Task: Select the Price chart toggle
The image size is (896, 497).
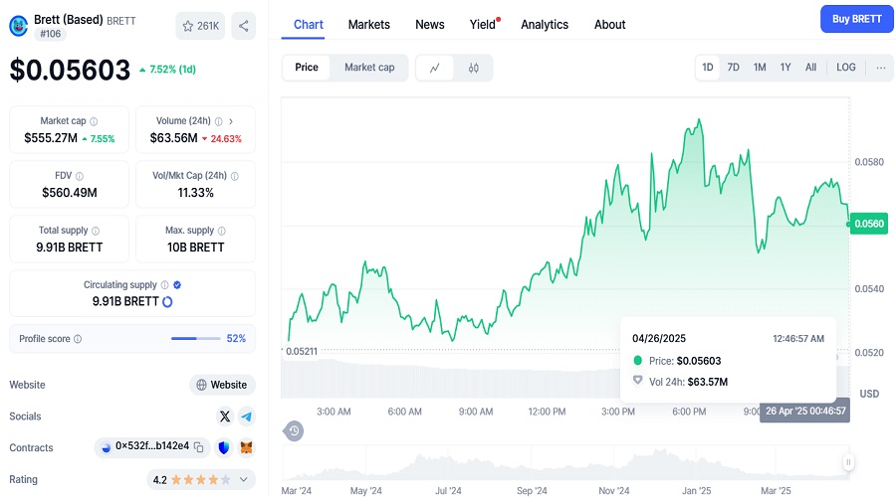Action: click(307, 68)
